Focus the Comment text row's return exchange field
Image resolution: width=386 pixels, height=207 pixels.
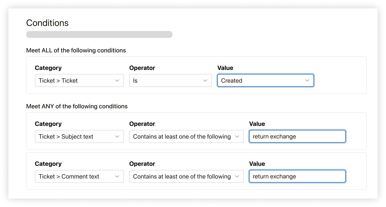297,176
